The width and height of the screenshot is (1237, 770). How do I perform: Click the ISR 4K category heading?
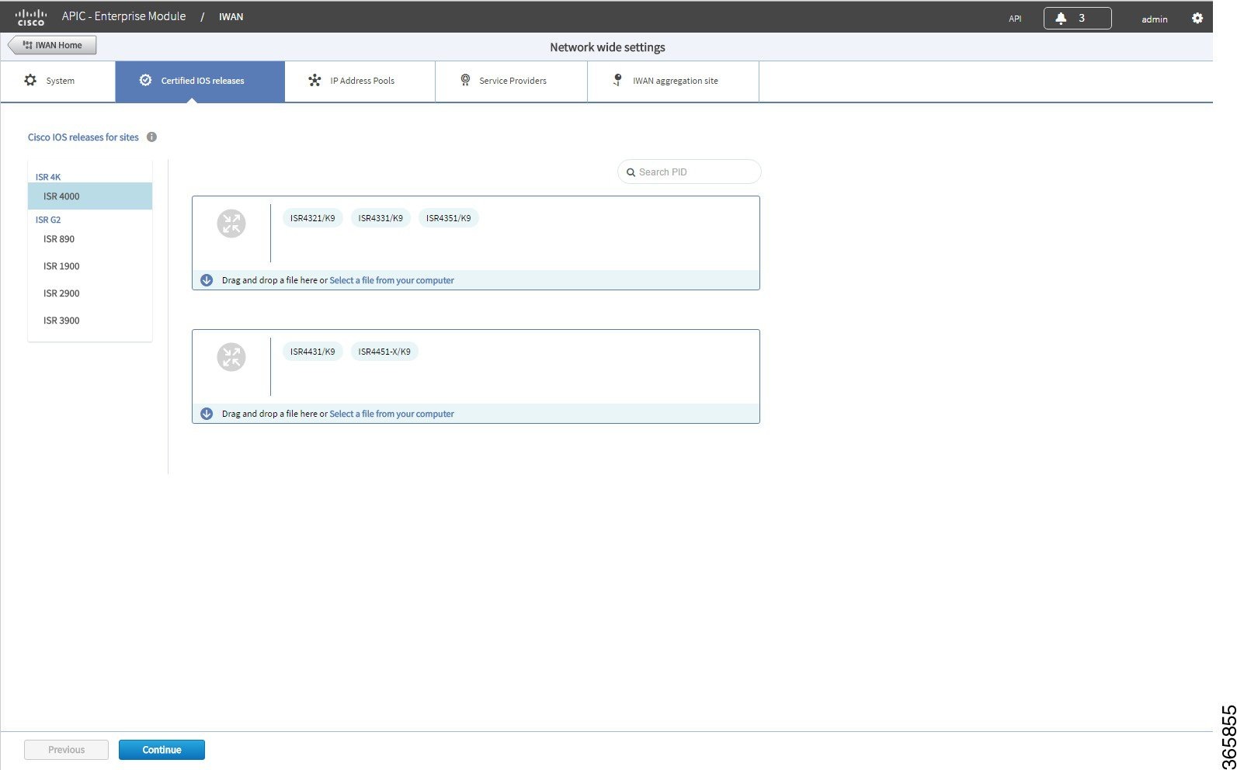click(x=48, y=177)
